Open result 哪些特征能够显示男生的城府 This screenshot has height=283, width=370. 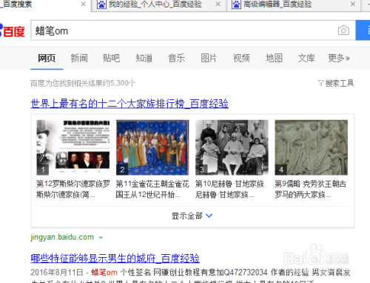click(x=115, y=259)
